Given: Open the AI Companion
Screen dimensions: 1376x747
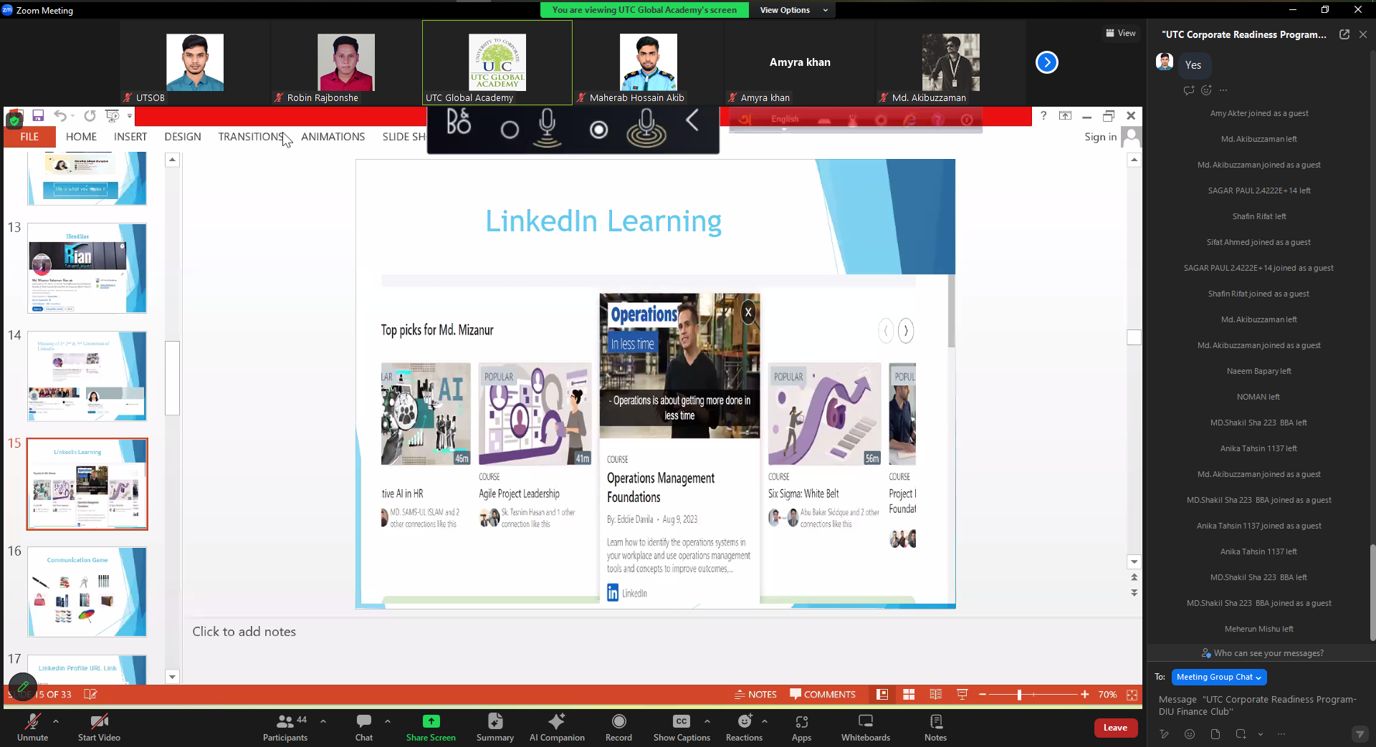Looking at the screenshot, I should pyautogui.click(x=556, y=727).
